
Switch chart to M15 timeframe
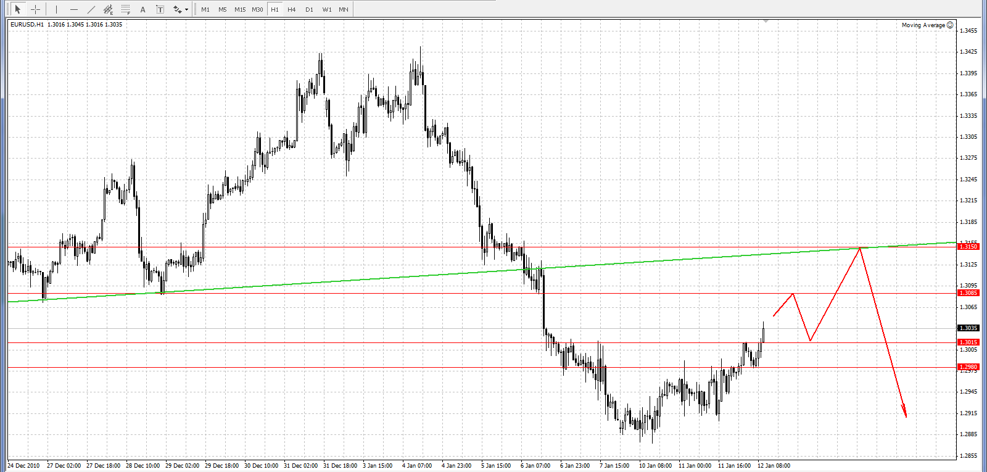point(240,9)
